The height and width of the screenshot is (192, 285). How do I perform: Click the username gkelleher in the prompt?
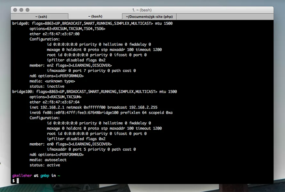pyautogui.click(x=22, y=176)
